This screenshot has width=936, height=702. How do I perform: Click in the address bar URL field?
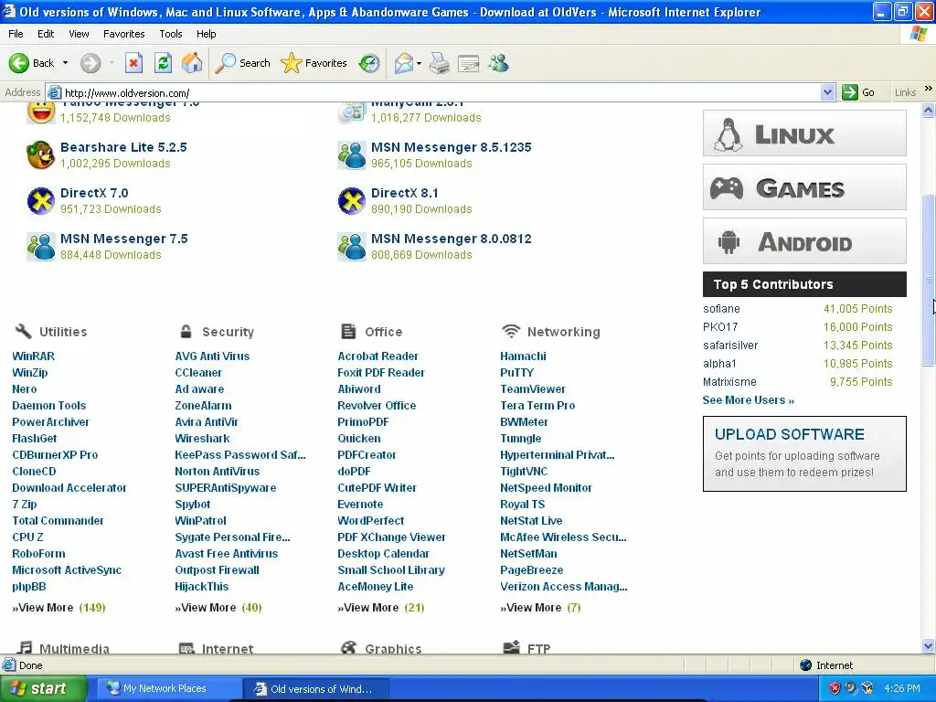coord(441,92)
